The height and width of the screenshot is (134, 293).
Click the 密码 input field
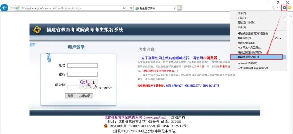(82, 74)
